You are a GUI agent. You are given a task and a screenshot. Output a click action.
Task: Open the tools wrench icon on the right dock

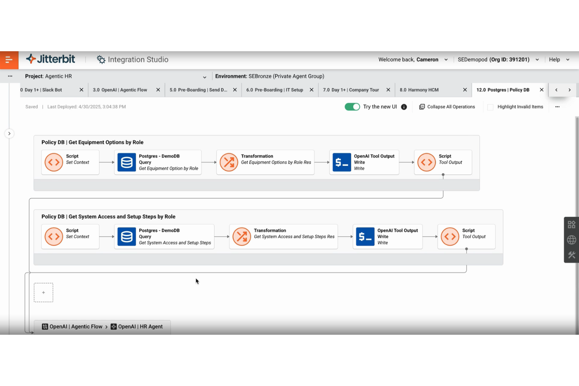[x=572, y=255]
